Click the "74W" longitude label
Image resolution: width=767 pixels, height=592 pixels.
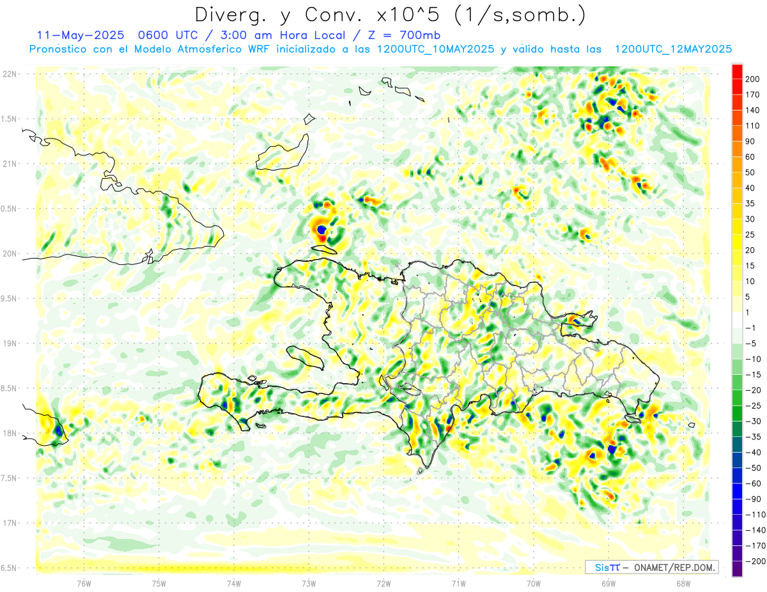click(234, 583)
